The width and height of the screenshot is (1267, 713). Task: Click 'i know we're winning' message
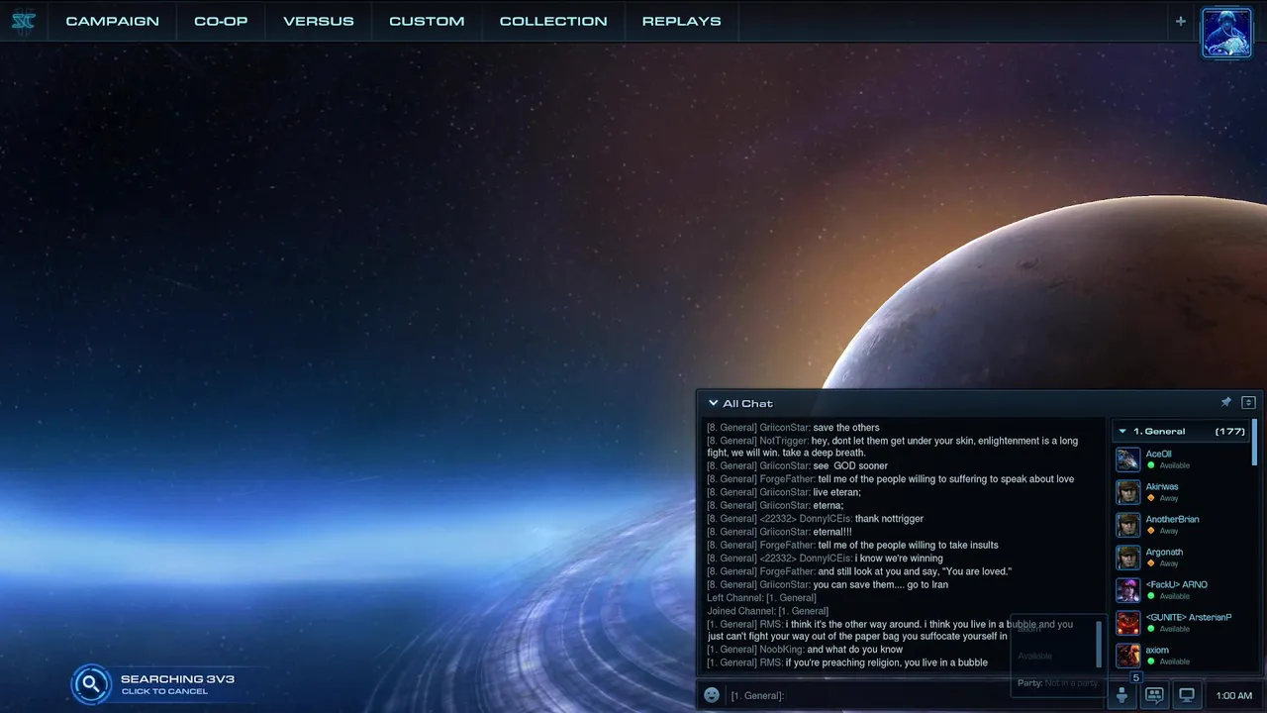tap(899, 558)
